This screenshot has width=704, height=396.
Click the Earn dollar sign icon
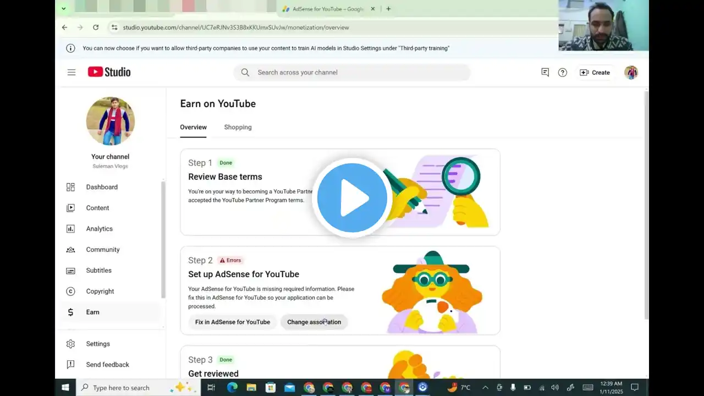click(x=70, y=312)
